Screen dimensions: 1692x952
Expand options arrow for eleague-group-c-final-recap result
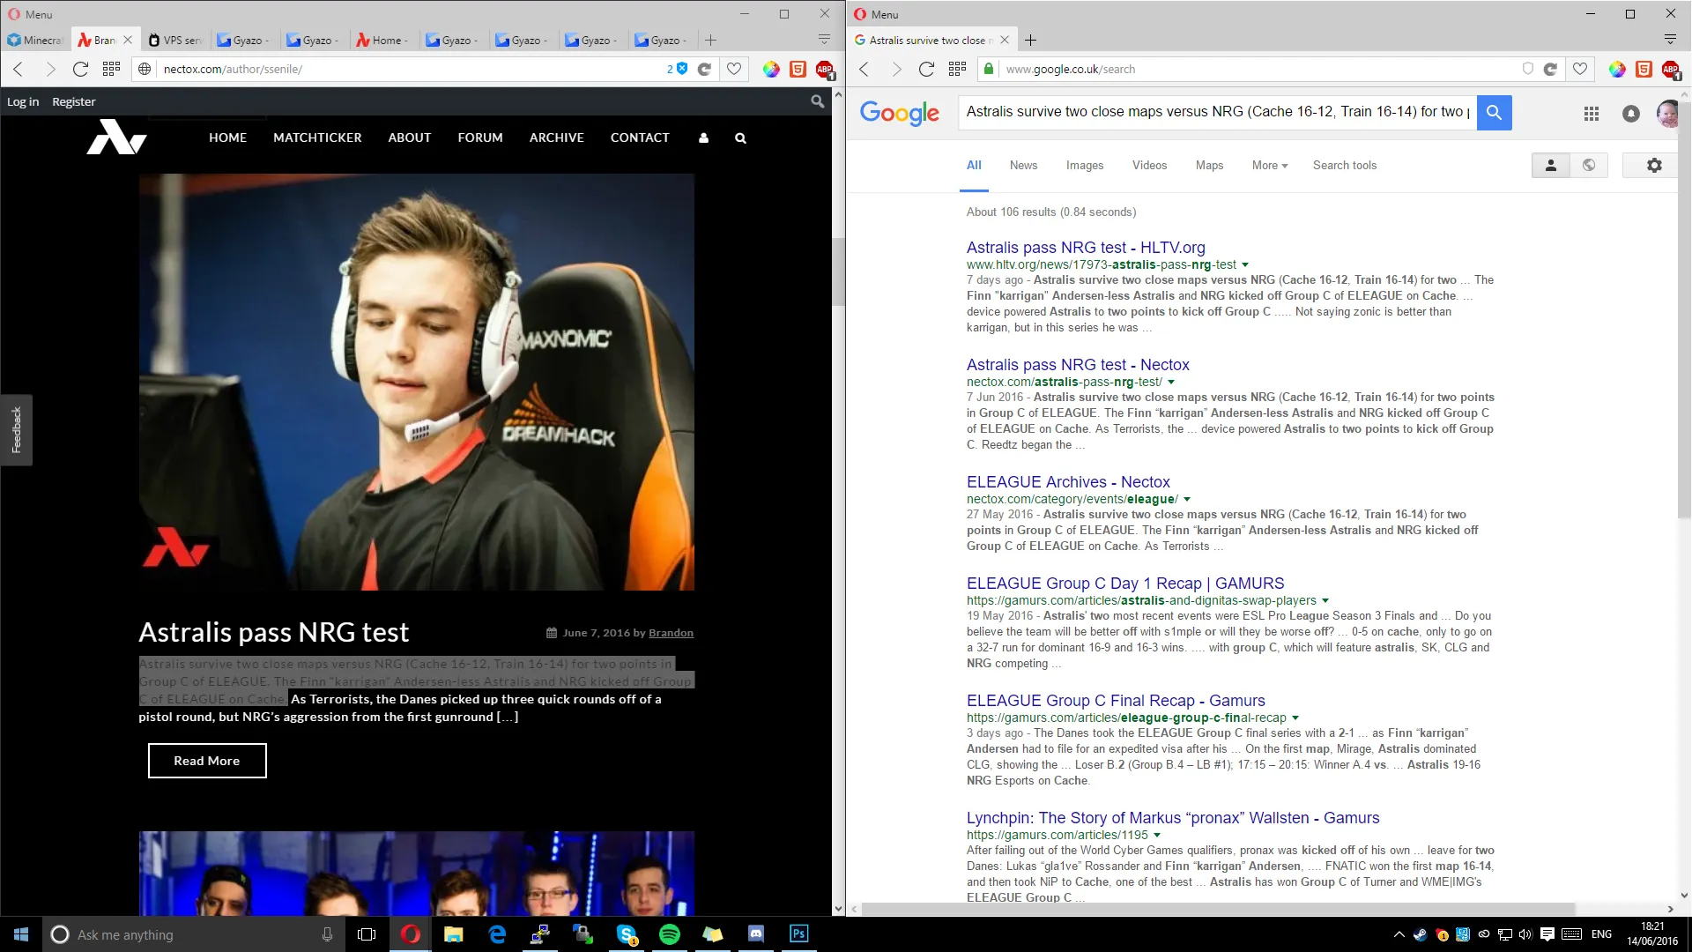(1295, 718)
